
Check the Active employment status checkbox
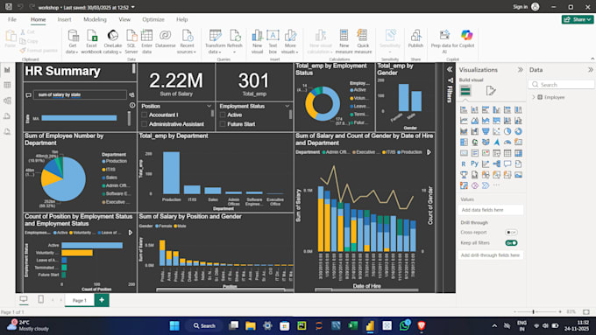[x=223, y=115]
